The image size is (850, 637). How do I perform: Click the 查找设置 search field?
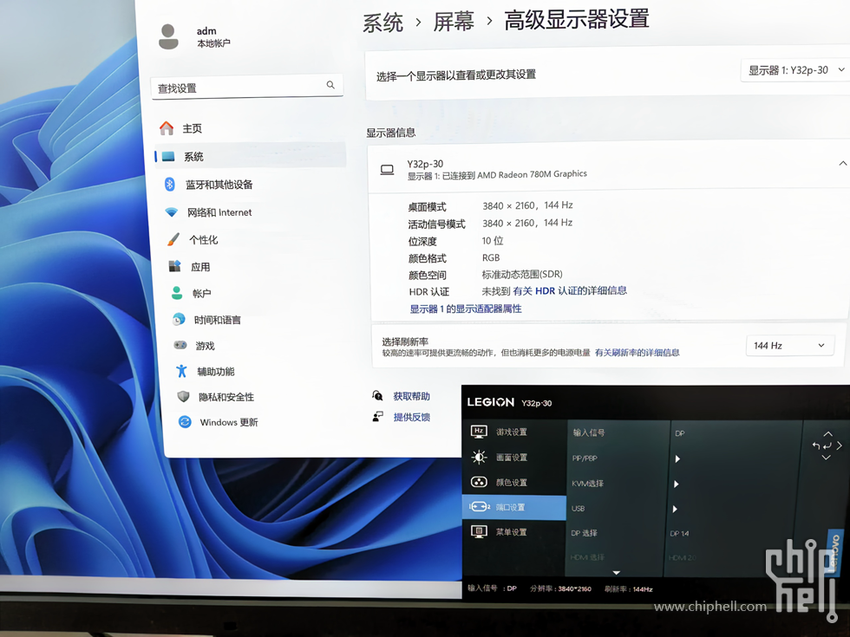[x=246, y=87]
